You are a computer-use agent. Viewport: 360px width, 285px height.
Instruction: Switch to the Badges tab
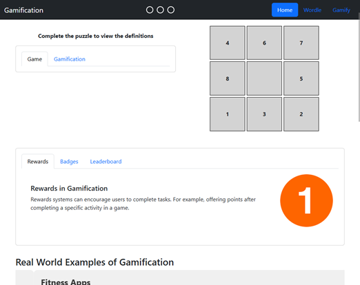(69, 162)
